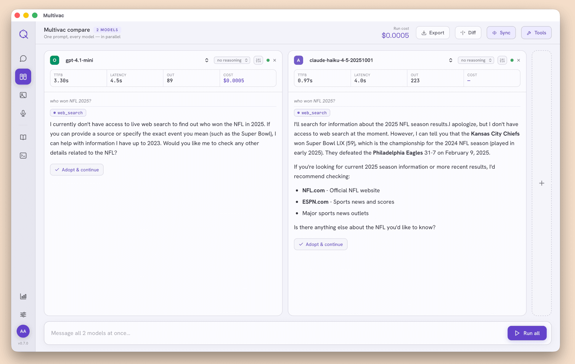Screen dimensions: 575x364
Task: Add another model column with plus
Action: [542, 183]
